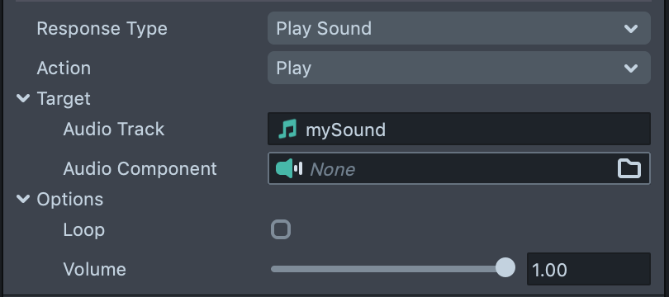Click the speaker icon in Audio Component
669x297 pixels.
click(289, 168)
